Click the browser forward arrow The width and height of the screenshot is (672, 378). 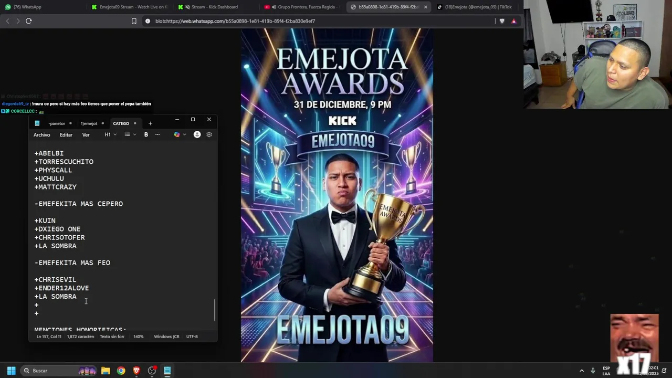pyautogui.click(x=18, y=21)
